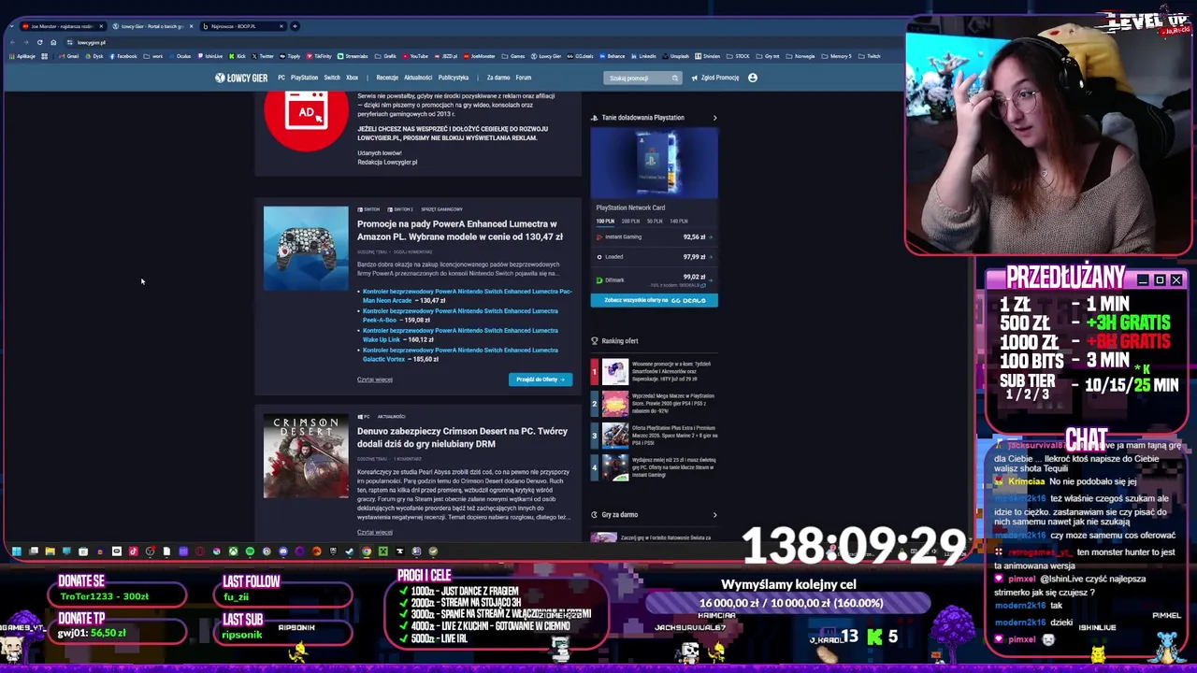Open the Grafik bookmark folder

385,56
